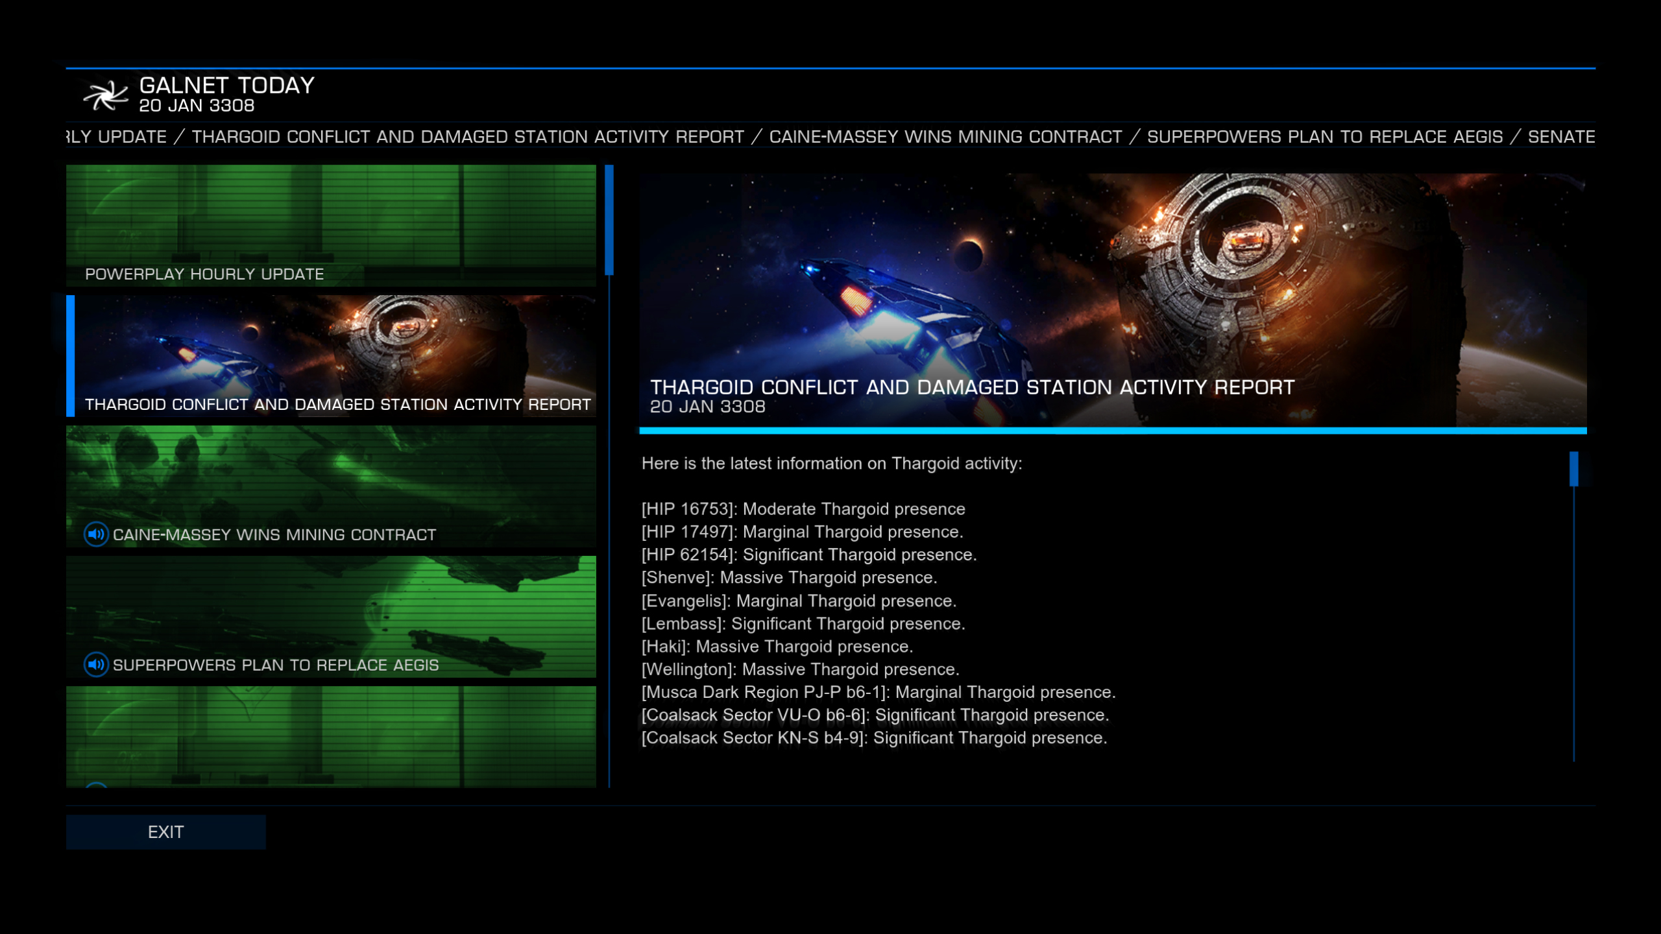Click the article text scrollbar handle
1661x934 pixels.
tap(1574, 469)
